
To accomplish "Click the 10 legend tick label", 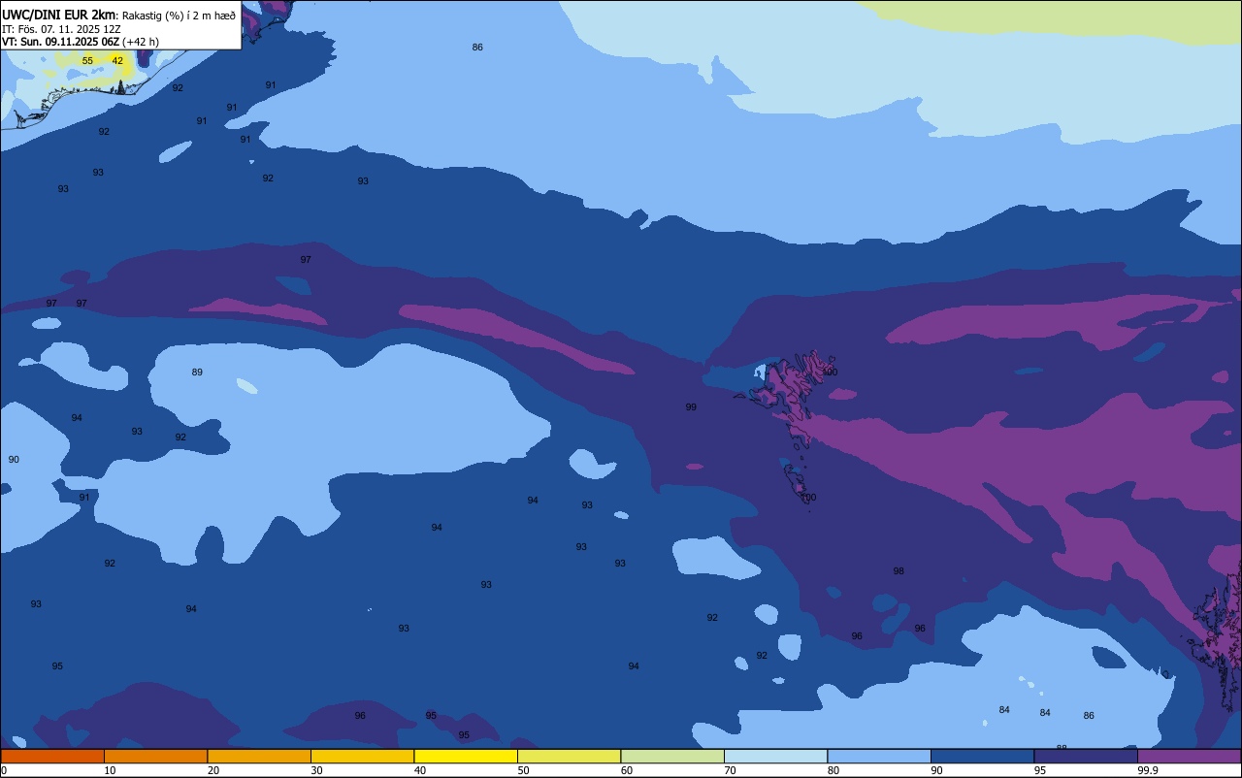I will pyautogui.click(x=110, y=770).
